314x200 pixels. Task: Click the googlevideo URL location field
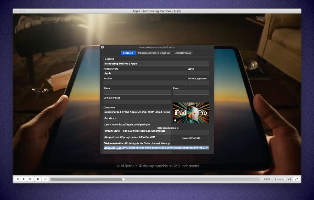pos(156,148)
